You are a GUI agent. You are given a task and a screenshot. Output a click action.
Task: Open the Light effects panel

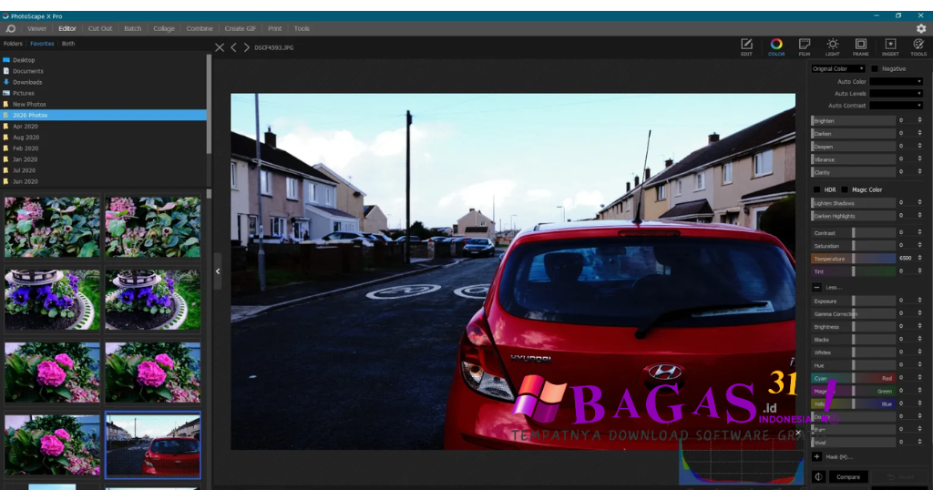[x=833, y=46]
